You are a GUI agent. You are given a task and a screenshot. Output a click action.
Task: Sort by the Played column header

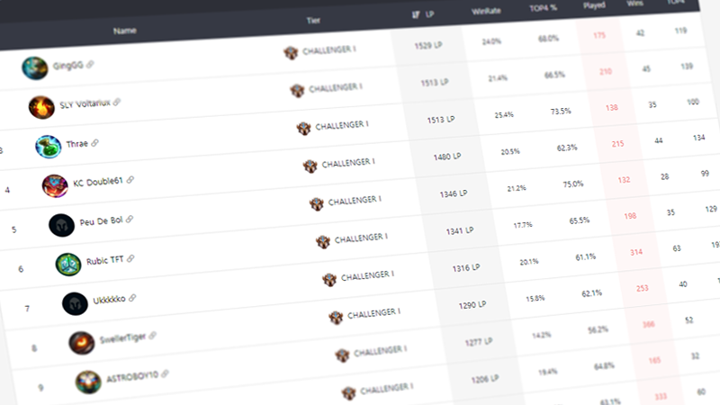594,5
